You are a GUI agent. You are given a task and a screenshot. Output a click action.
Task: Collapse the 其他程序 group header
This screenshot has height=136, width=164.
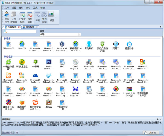8,57
